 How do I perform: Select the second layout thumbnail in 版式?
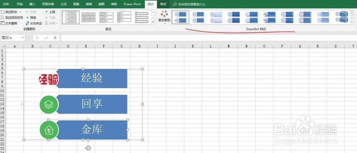tap(89, 17)
